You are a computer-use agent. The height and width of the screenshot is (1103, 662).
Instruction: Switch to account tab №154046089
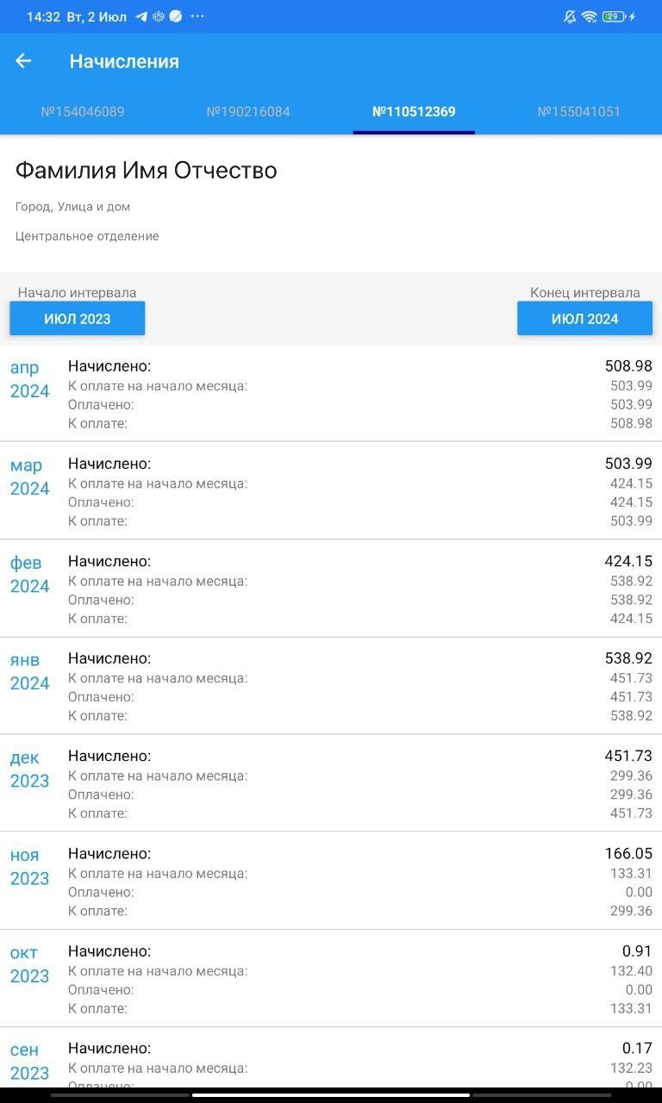[x=83, y=111]
